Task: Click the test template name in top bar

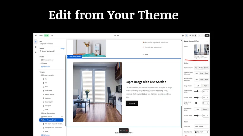Action: pos(117,35)
